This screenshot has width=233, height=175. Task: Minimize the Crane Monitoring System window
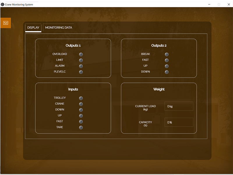(209, 4)
